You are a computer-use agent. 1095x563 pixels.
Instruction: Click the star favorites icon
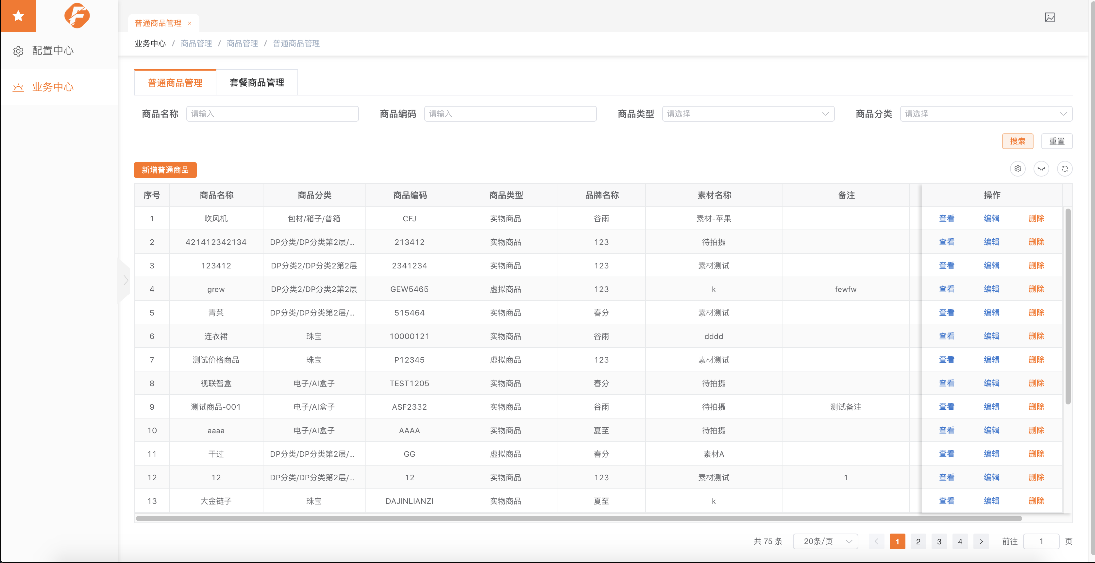coord(18,16)
